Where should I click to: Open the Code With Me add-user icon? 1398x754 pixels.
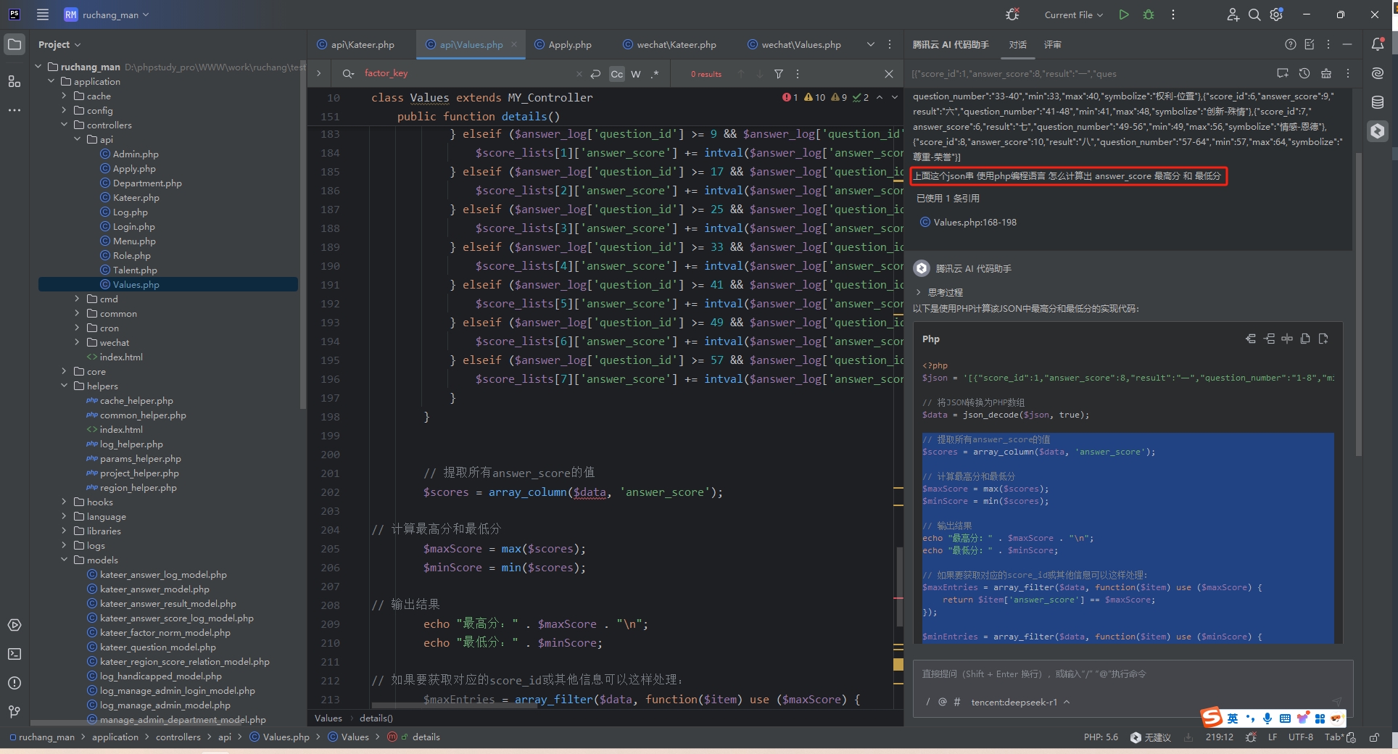click(x=1232, y=14)
